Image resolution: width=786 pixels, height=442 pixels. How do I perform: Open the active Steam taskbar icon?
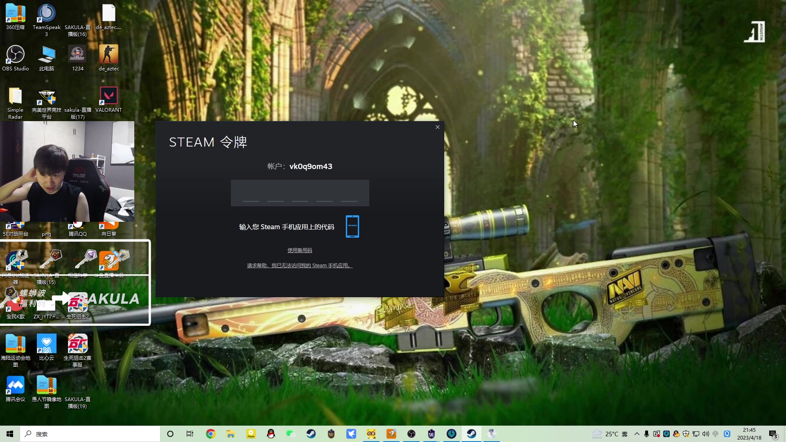click(472, 434)
